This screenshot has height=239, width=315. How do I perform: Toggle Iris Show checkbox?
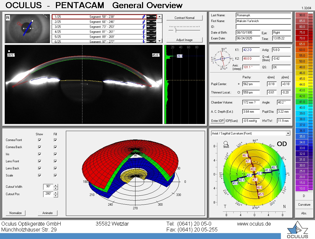(x=40, y=154)
